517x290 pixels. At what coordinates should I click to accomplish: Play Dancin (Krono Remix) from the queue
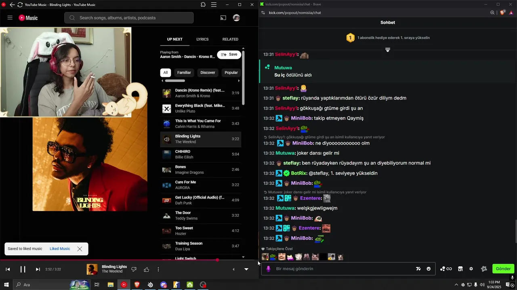coord(201,93)
